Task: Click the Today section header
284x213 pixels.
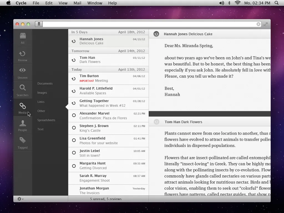Action: coord(108,69)
